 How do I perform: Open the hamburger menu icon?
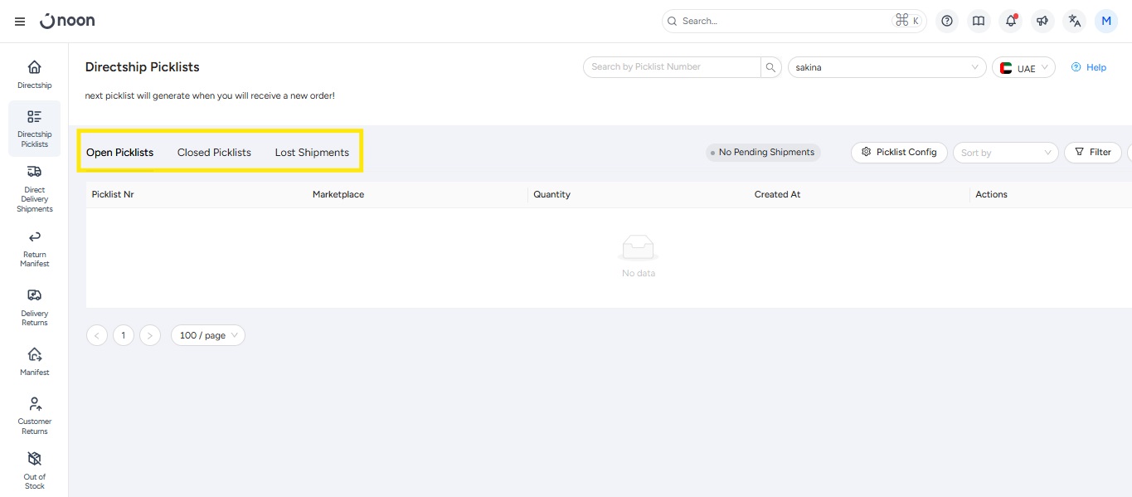tap(20, 22)
